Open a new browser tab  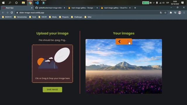coord(135,8)
